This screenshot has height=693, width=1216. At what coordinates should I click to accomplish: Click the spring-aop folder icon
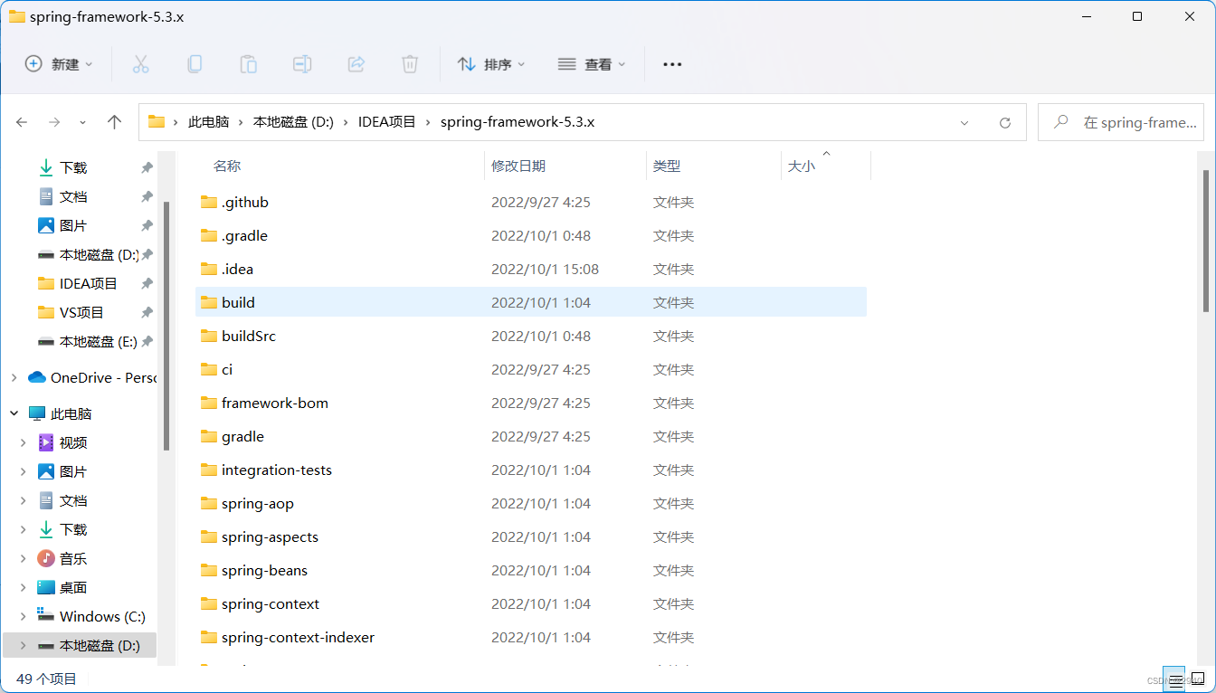coord(209,503)
